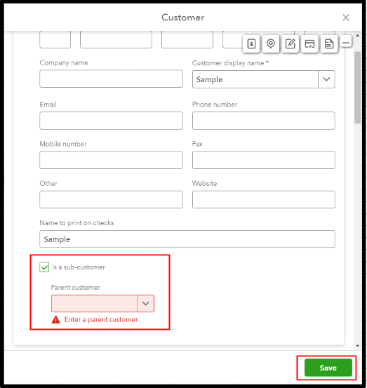
Task: Open the Parent customer dropdown arrow
Action: (145, 303)
